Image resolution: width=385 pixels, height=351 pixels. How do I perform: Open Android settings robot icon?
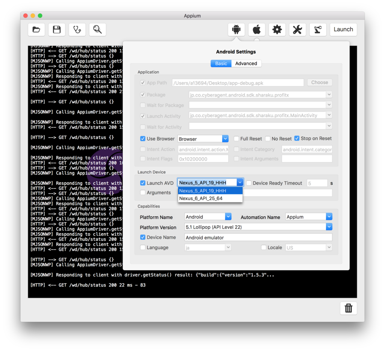tap(236, 30)
